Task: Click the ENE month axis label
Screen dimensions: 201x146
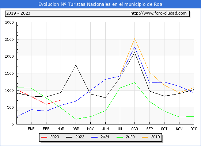Action: [31, 129]
